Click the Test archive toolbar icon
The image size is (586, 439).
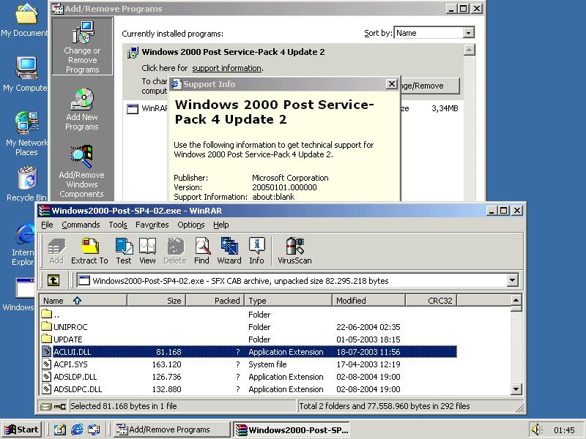pyautogui.click(x=124, y=250)
